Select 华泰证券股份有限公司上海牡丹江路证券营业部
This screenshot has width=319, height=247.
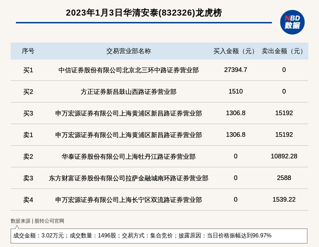pyautogui.click(x=129, y=157)
